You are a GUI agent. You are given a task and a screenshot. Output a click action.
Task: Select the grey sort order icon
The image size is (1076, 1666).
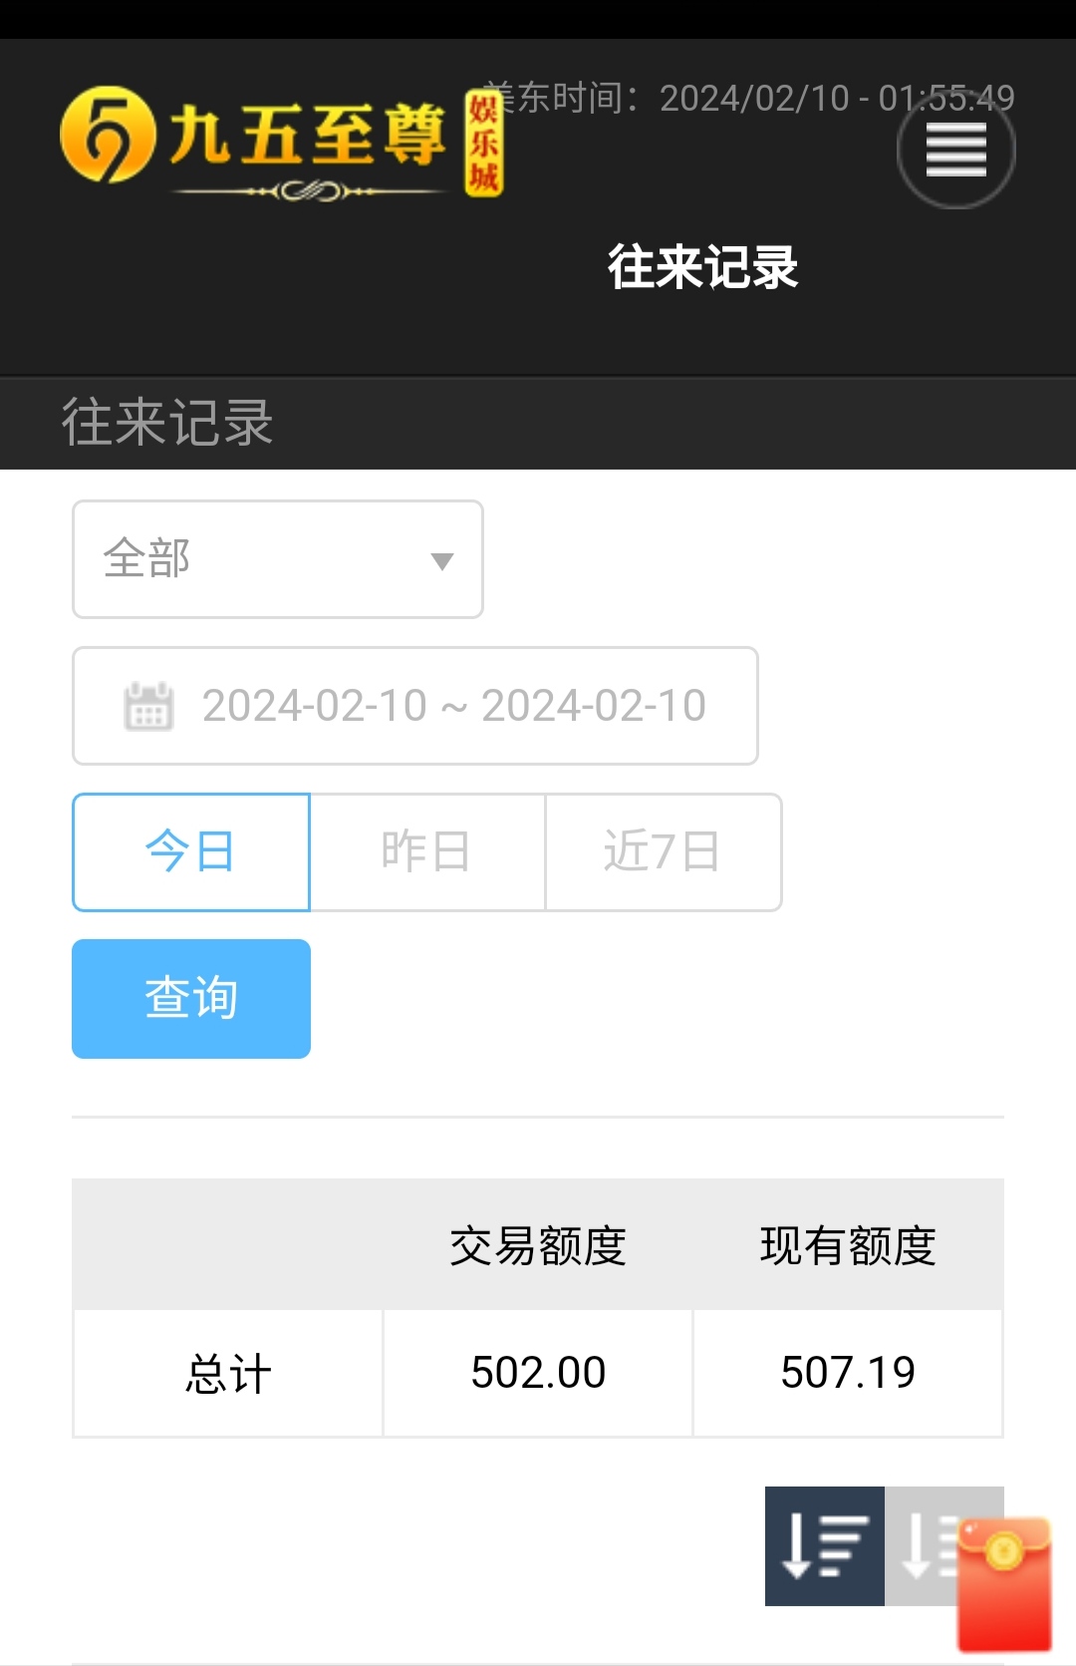pos(921,1546)
